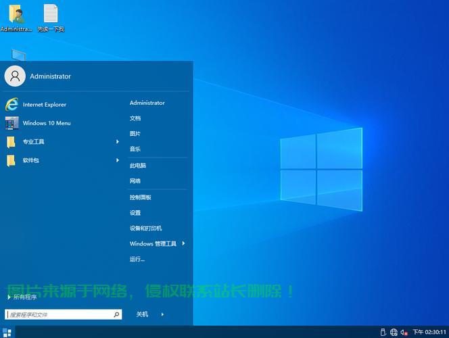Expand the 专业工具 submenu arrow
The height and width of the screenshot is (338, 449).
(x=118, y=142)
